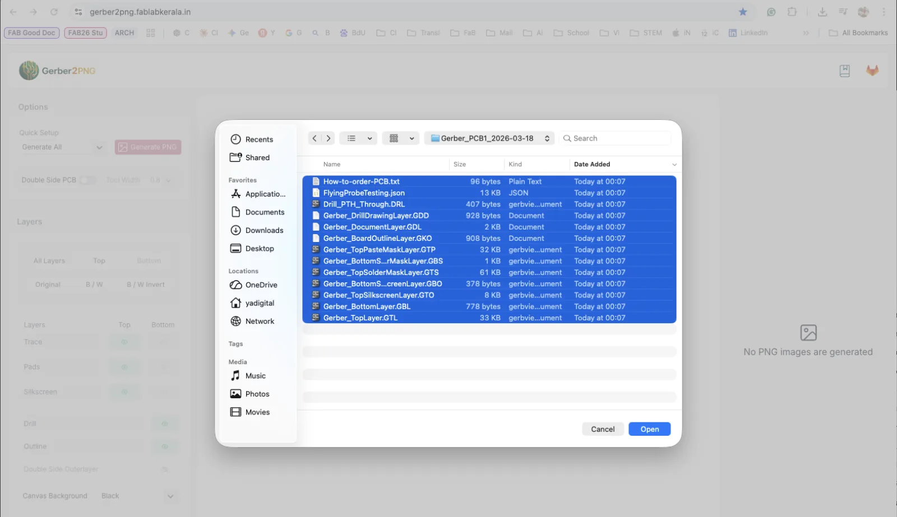
Task: Switch file dialog to list view
Action: pyautogui.click(x=352, y=138)
